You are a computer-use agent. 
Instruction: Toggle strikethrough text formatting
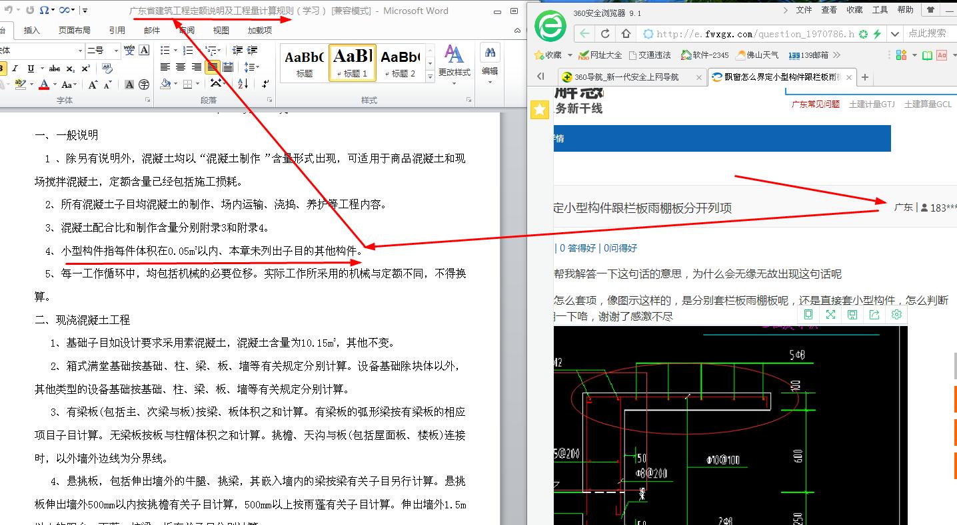click(x=55, y=69)
